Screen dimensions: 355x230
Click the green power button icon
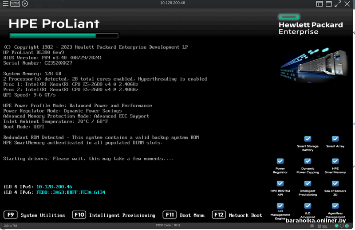pyautogui.click(x=347, y=226)
